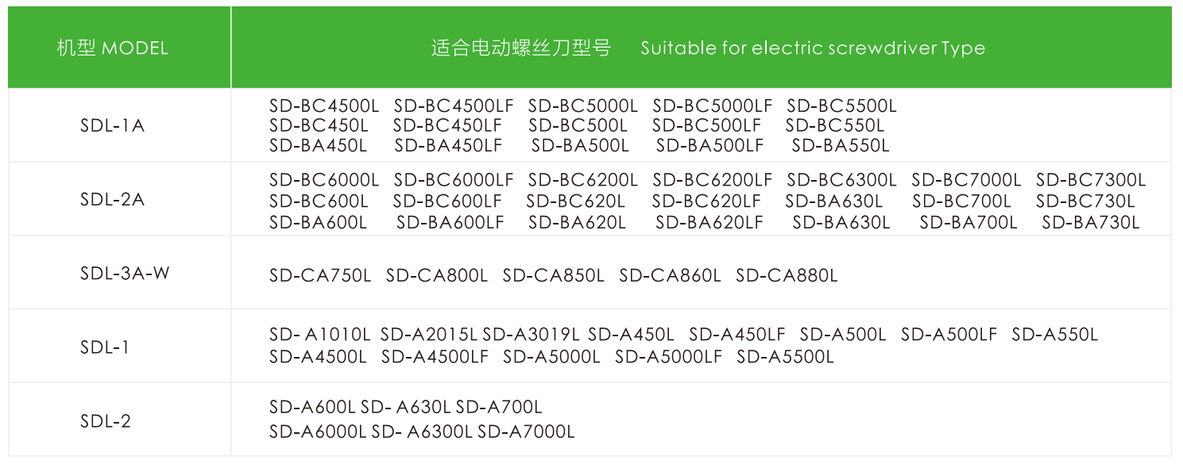The height and width of the screenshot is (464, 1183).
Task: Select the SDL-1A model cell
Action: (113, 125)
